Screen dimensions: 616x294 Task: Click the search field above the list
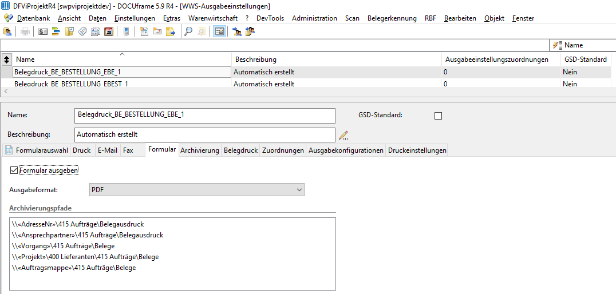click(275, 45)
